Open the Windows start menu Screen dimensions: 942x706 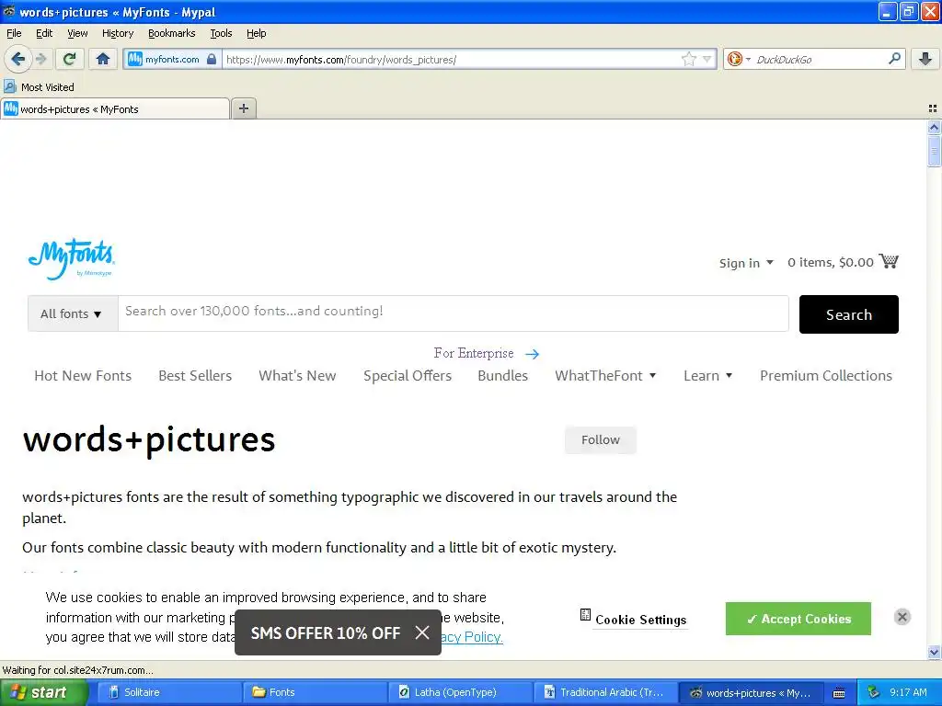[x=43, y=692]
